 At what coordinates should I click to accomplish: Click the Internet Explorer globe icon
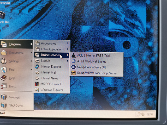37,67
